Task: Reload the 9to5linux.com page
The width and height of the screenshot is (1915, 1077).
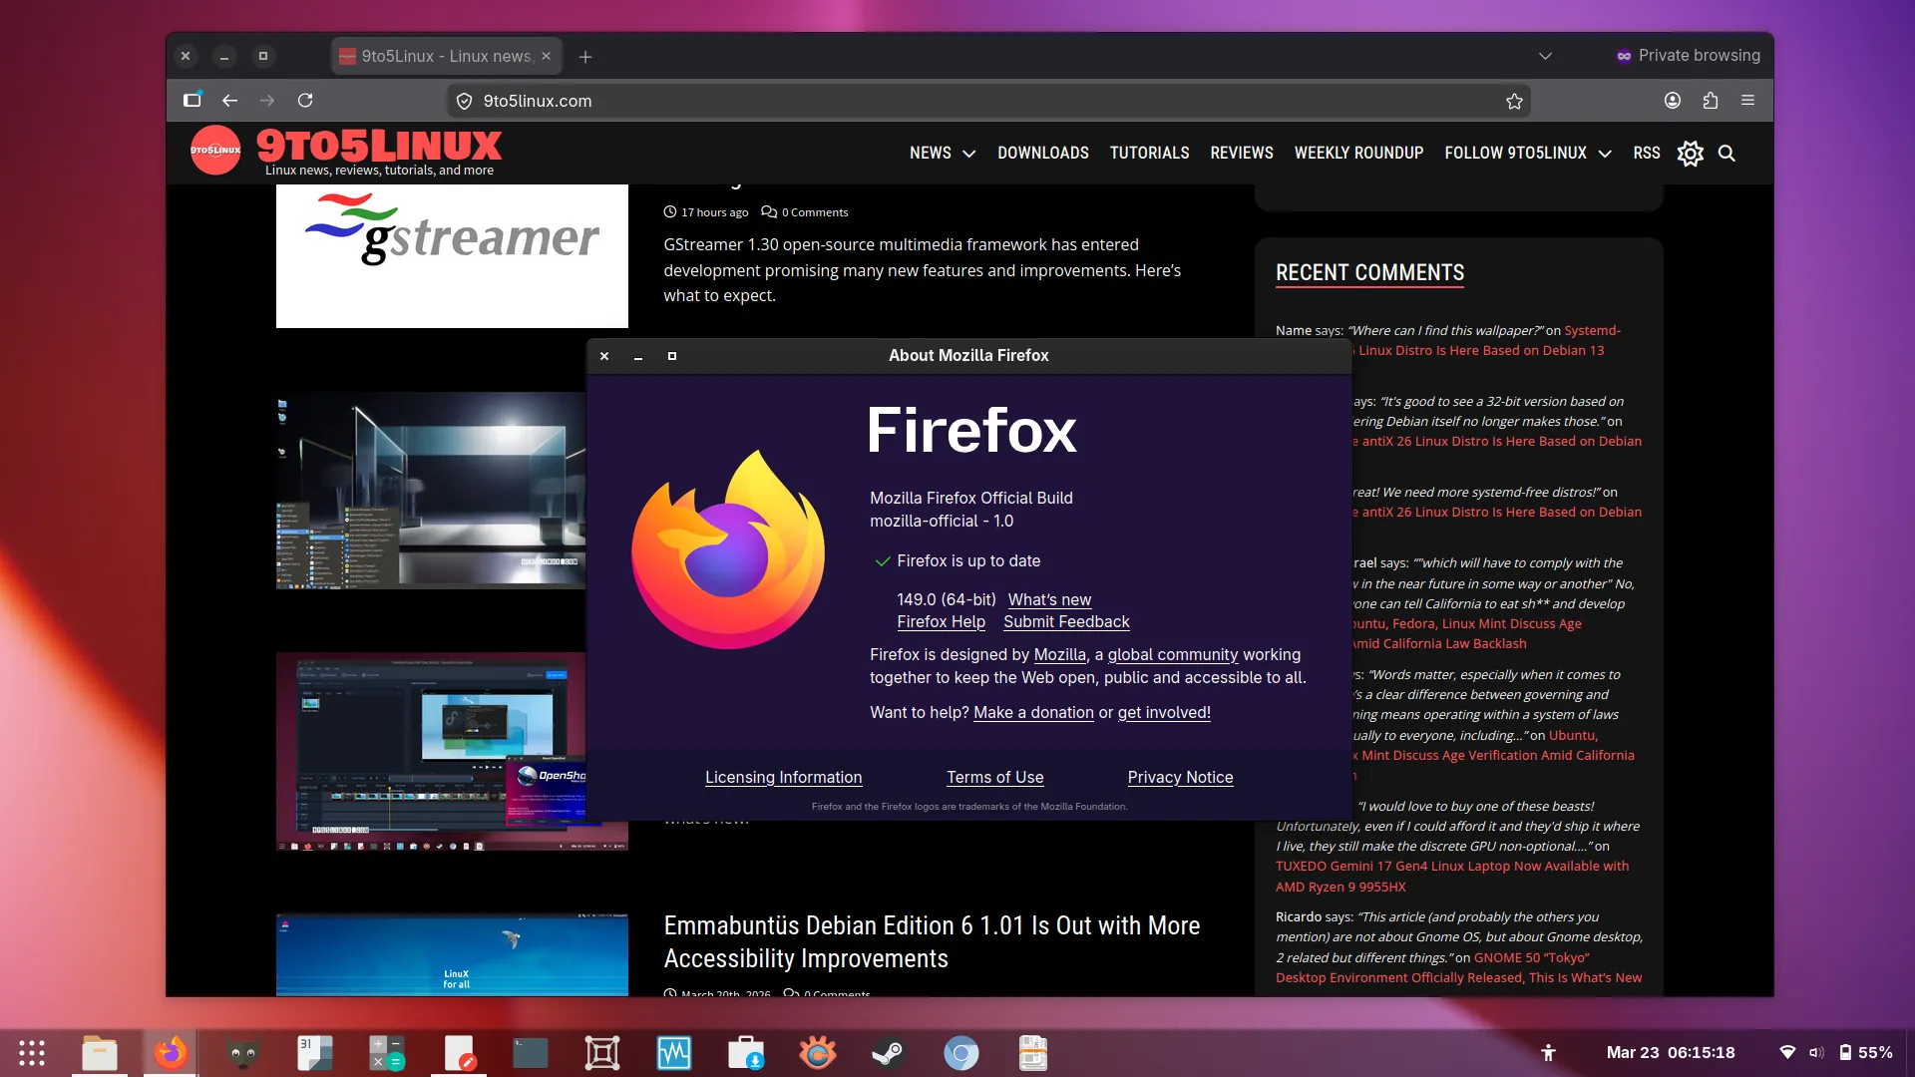Action: pos(306,101)
